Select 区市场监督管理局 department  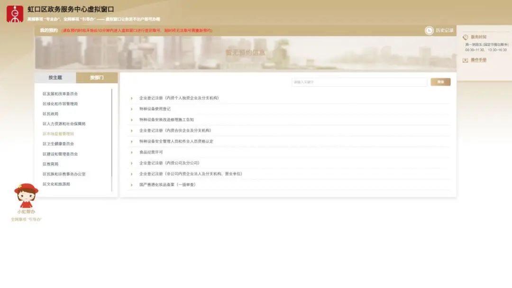pos(58,134)
